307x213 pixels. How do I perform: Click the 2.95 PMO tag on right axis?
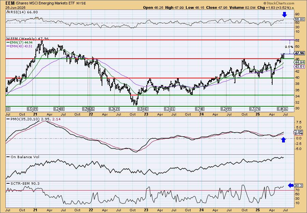299,132
